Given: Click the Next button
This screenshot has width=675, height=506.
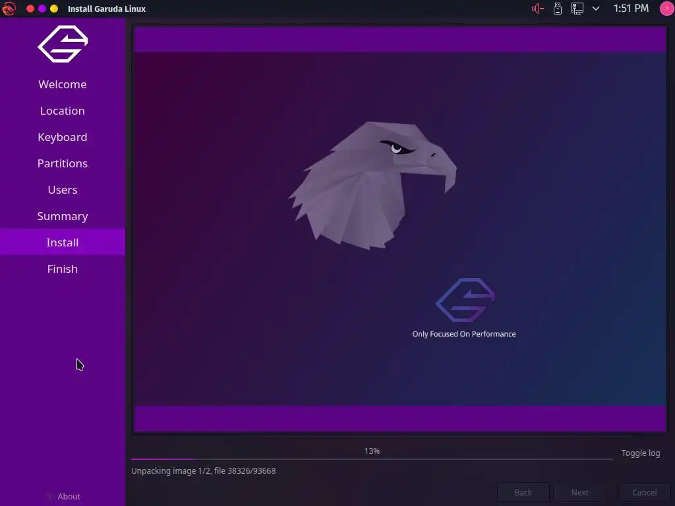Looking at the screenshot, I should pos(580,492).
